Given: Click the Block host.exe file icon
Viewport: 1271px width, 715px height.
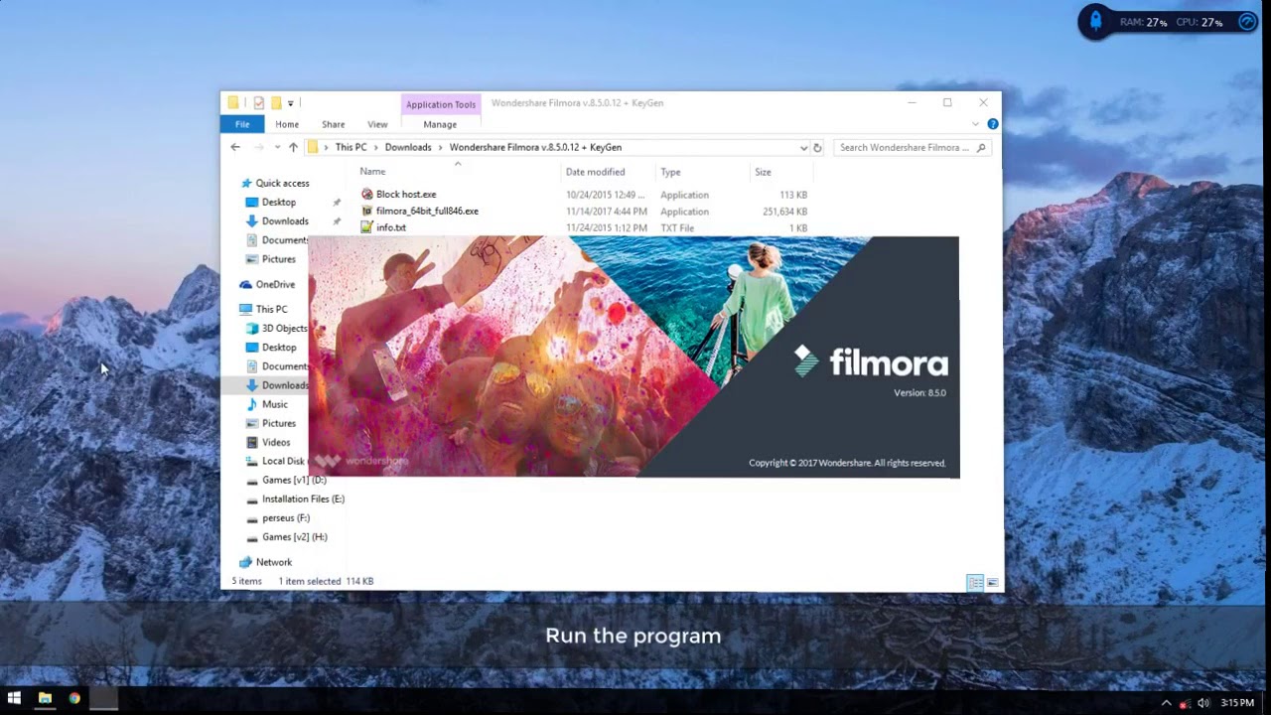Looking at the screenshot, I should click(367, 195).
